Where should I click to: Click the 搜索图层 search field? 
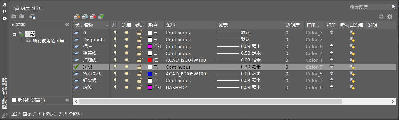(370, 7)
